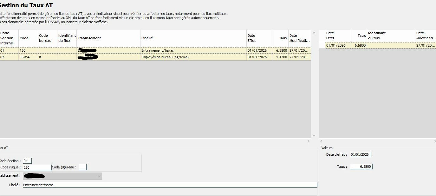Click left arrow of right table horizontal scrollbar
This screenshot has width=436, height=196.
321,141
